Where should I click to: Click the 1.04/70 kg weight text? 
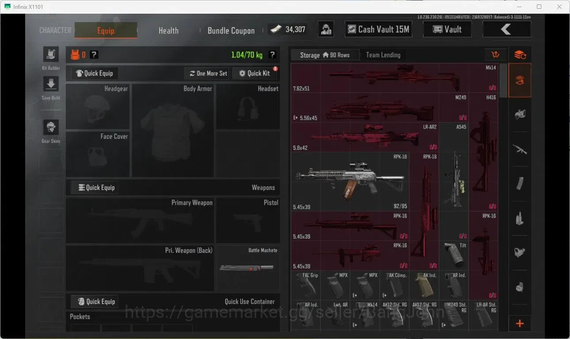[247, 55]
